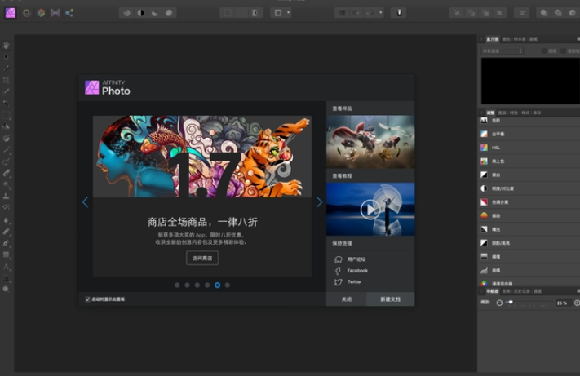Viewport: 580px width, 376px height.
Task: Switch to the 颜色 colour tab
Action: pyautogui.click(x=506, y=39)
